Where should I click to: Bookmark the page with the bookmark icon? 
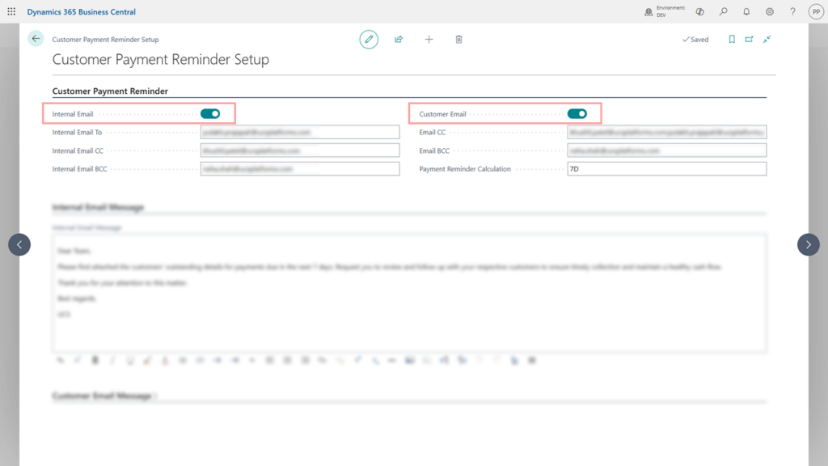coord(731,39)
